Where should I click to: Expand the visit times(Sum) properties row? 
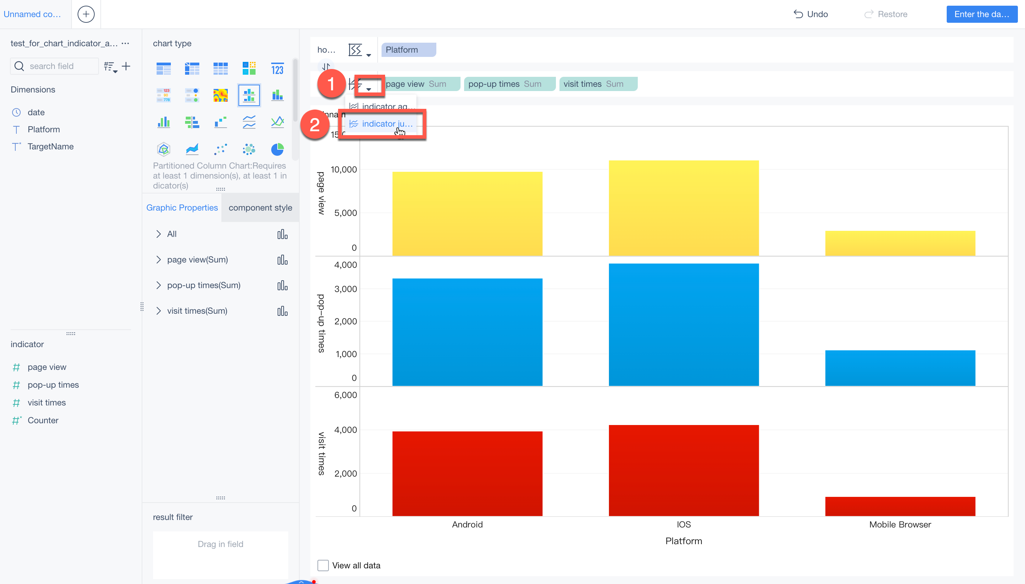click(x=158, y=311)
